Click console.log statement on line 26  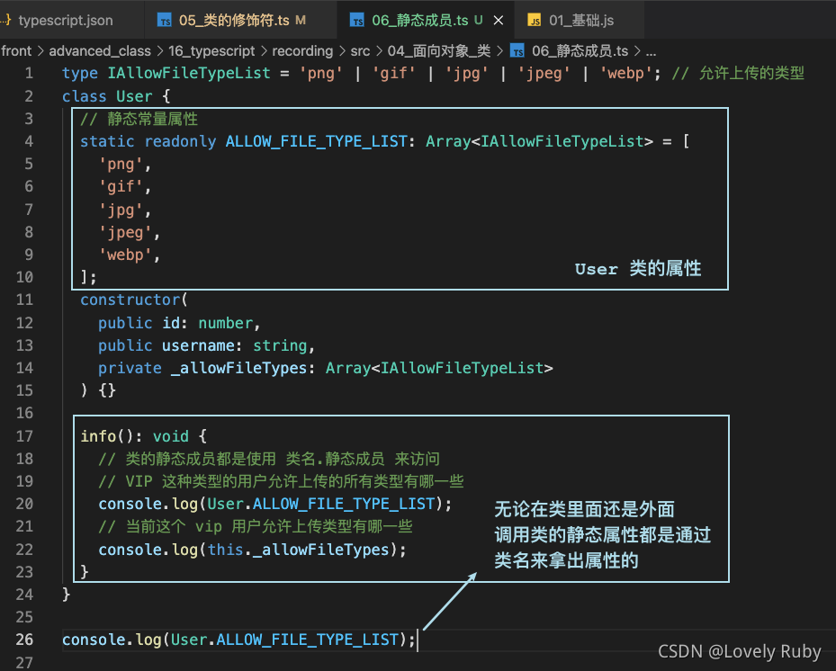pos(238,640)
